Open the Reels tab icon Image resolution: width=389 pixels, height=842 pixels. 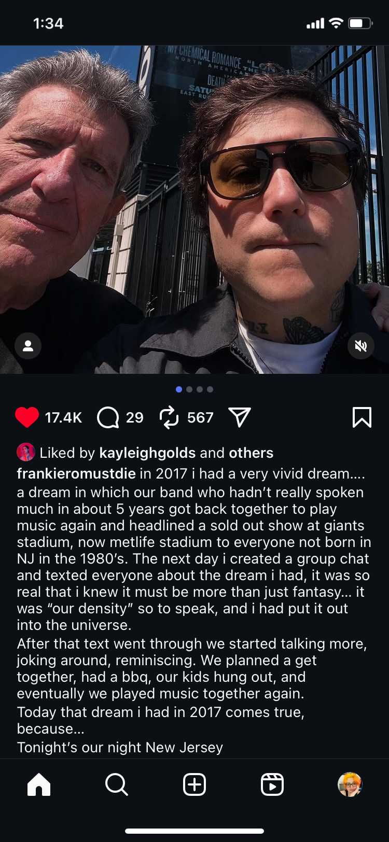click(x=272, y=784)
